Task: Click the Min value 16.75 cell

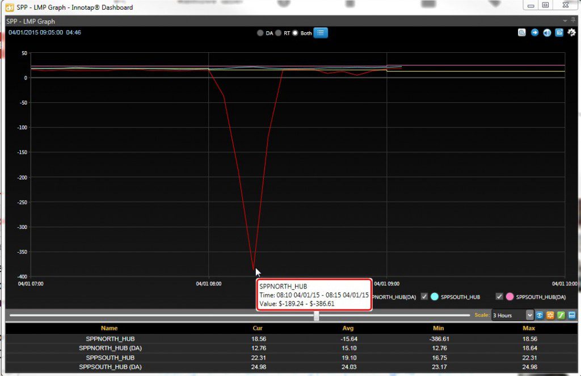Action: pos(439,358)
